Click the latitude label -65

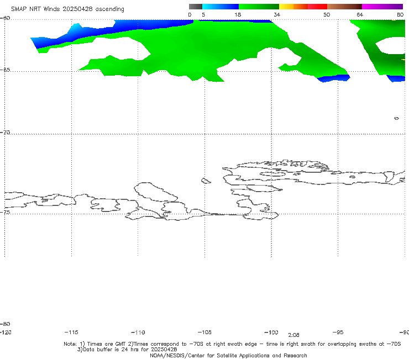(x=5, y=70)
